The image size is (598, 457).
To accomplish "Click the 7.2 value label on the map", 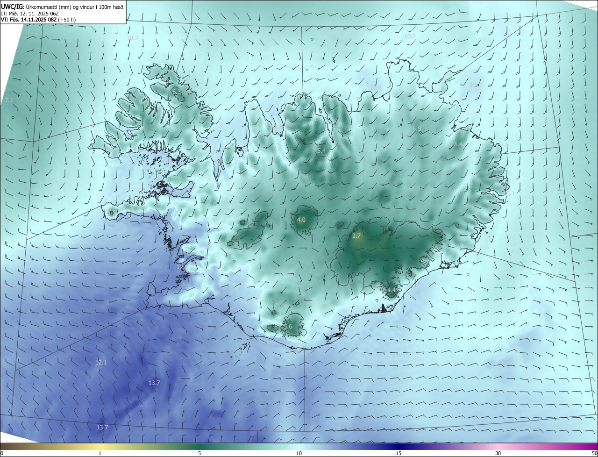I will [x=9, y=100].
